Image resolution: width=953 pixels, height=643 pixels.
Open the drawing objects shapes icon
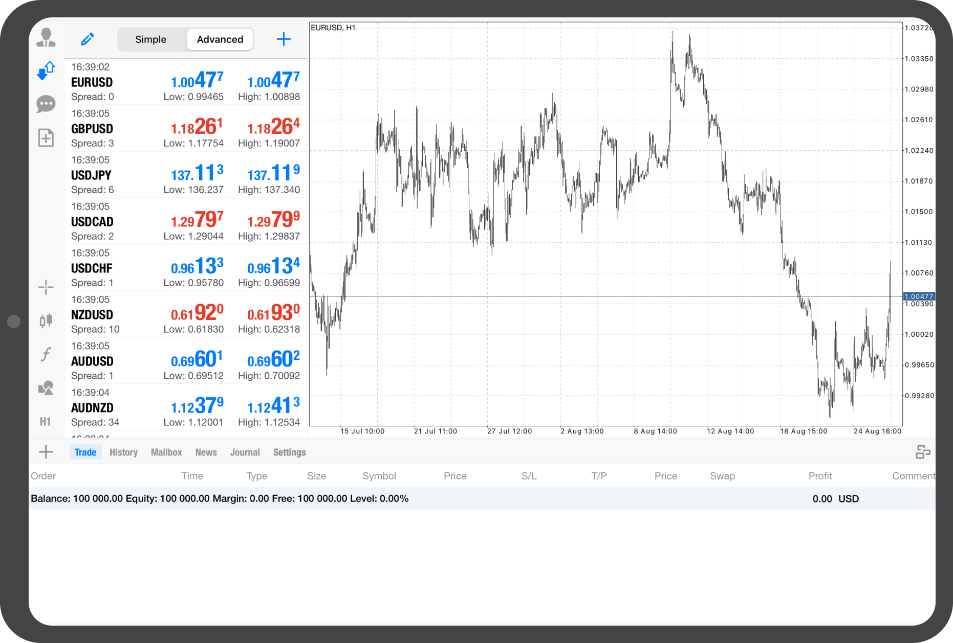pos(46,388)
